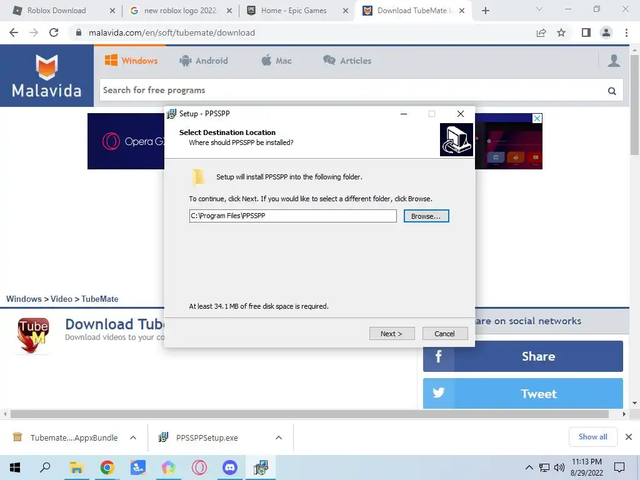Click the Malavida logo
The height and width of the screenshot is (480, 640).
tap(46, 76)
